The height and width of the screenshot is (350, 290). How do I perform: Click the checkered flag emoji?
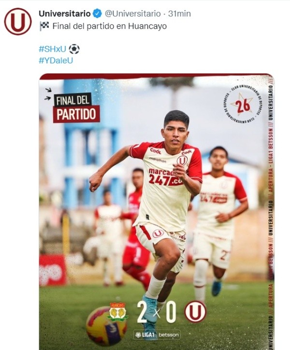click(44, 26)
